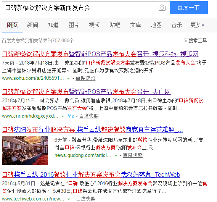The width and height of the screenshot is (217, 202).
Task: Open the 更多» menu
Action: coord(197,25)
